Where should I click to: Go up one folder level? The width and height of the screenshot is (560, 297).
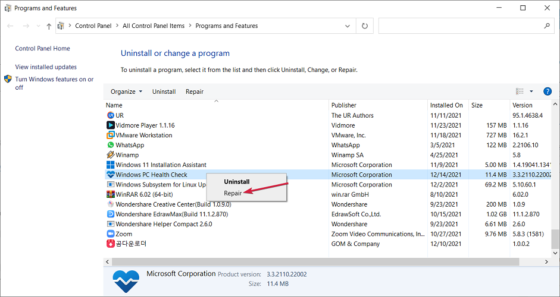coord(49,26)
